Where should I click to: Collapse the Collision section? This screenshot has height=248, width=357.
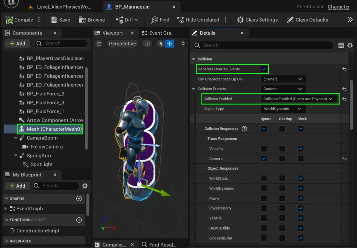coord(193,59)
